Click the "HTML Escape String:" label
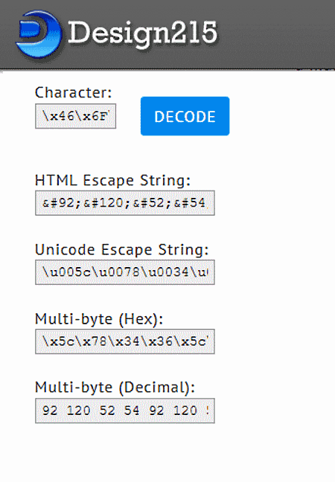 pyautogui.click(x=113, y=181)
